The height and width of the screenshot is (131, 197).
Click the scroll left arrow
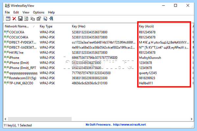[x=5, y=119]
